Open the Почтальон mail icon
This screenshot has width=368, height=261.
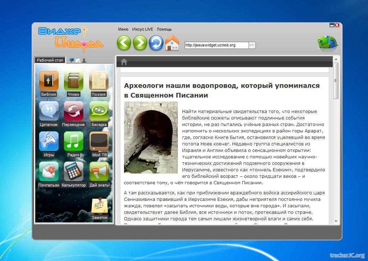point(49,171)
